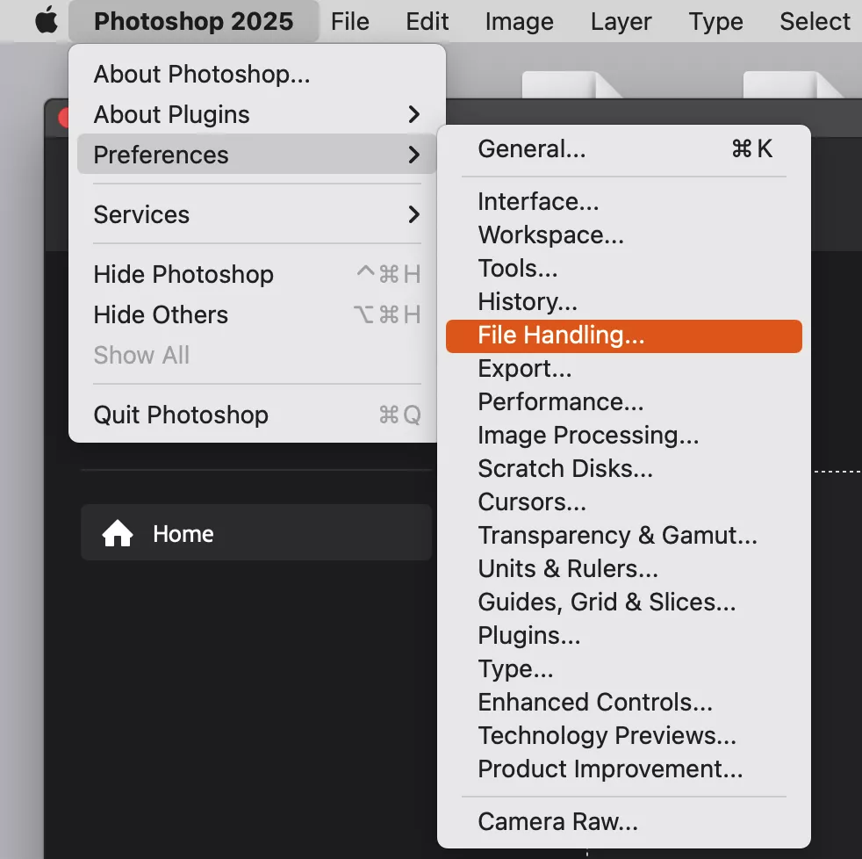Choose Quit Photoshop
The image size is (862, 859).
[256, 415]
